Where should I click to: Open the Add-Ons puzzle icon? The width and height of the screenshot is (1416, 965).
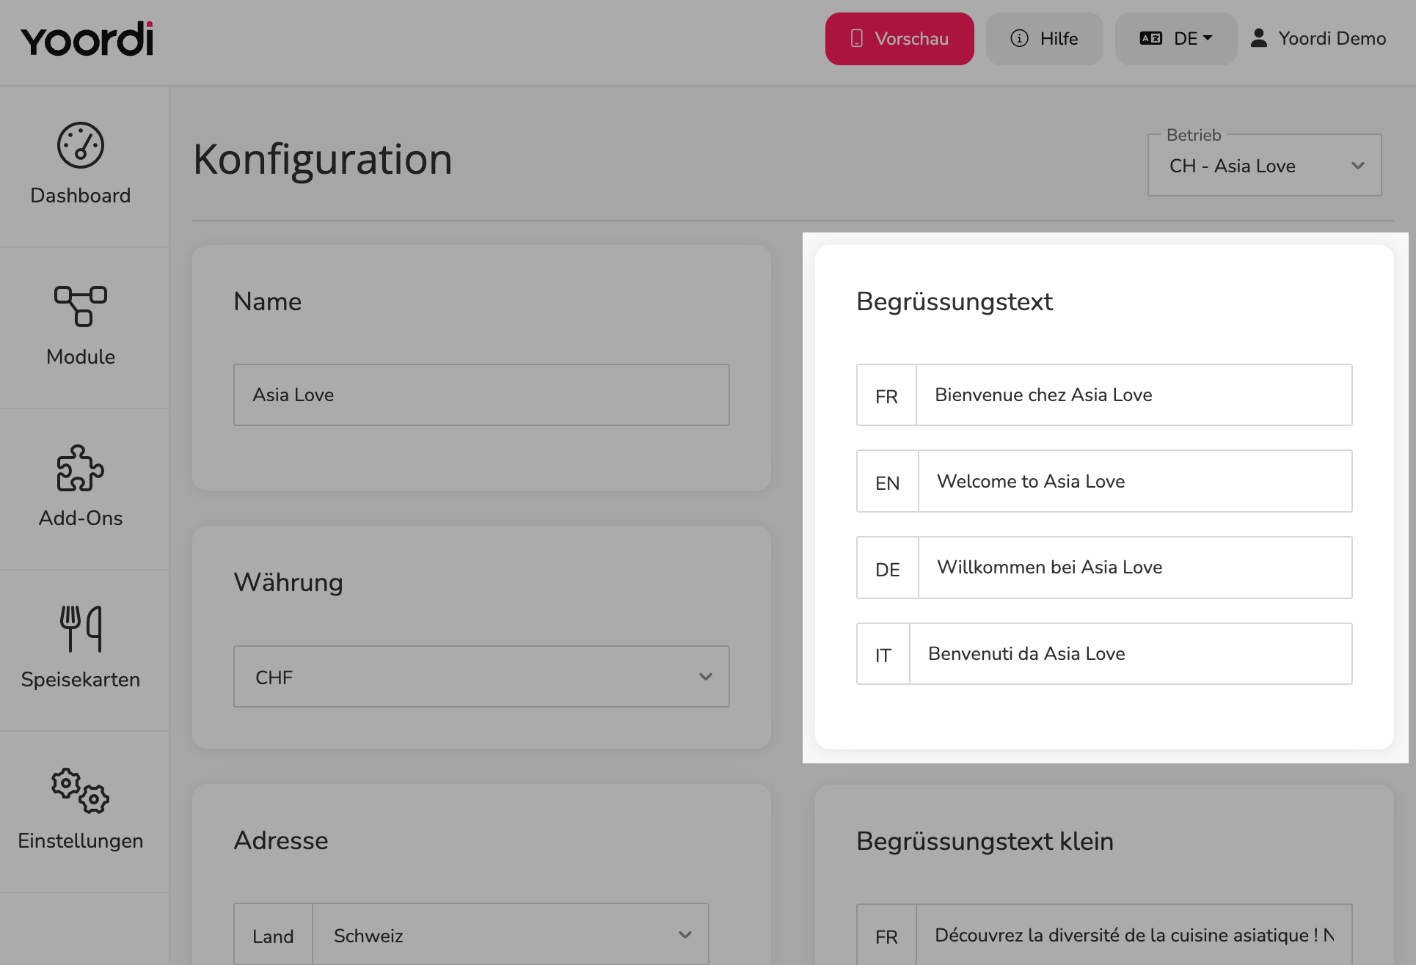tap(81, 468)
